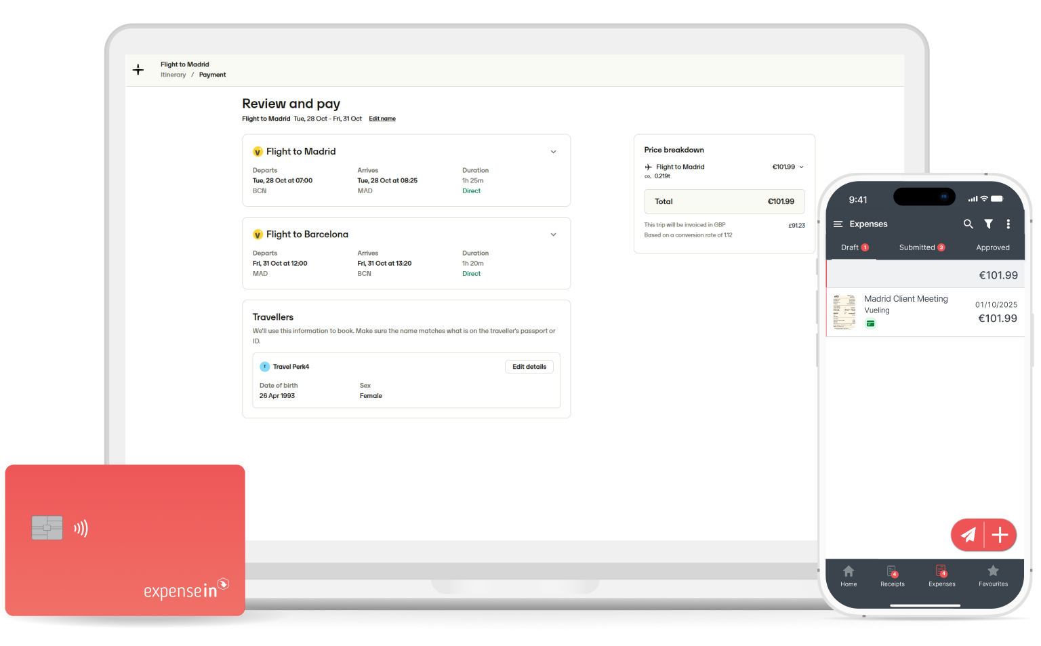Open the hamburger menu in the phone app
Image resolution: width=1041 pixels, height=646 pixels.
click(838, 224)
